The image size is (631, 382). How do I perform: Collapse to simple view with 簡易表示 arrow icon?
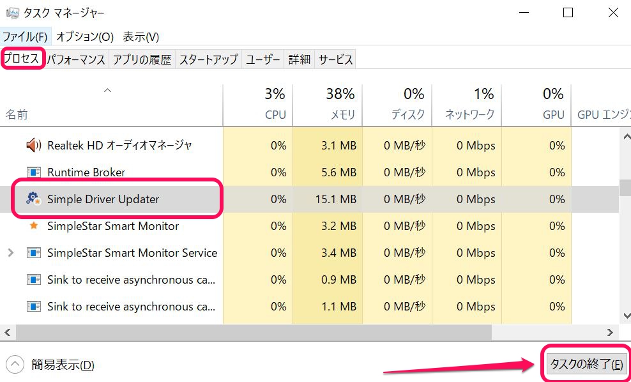tap(15, 365)
